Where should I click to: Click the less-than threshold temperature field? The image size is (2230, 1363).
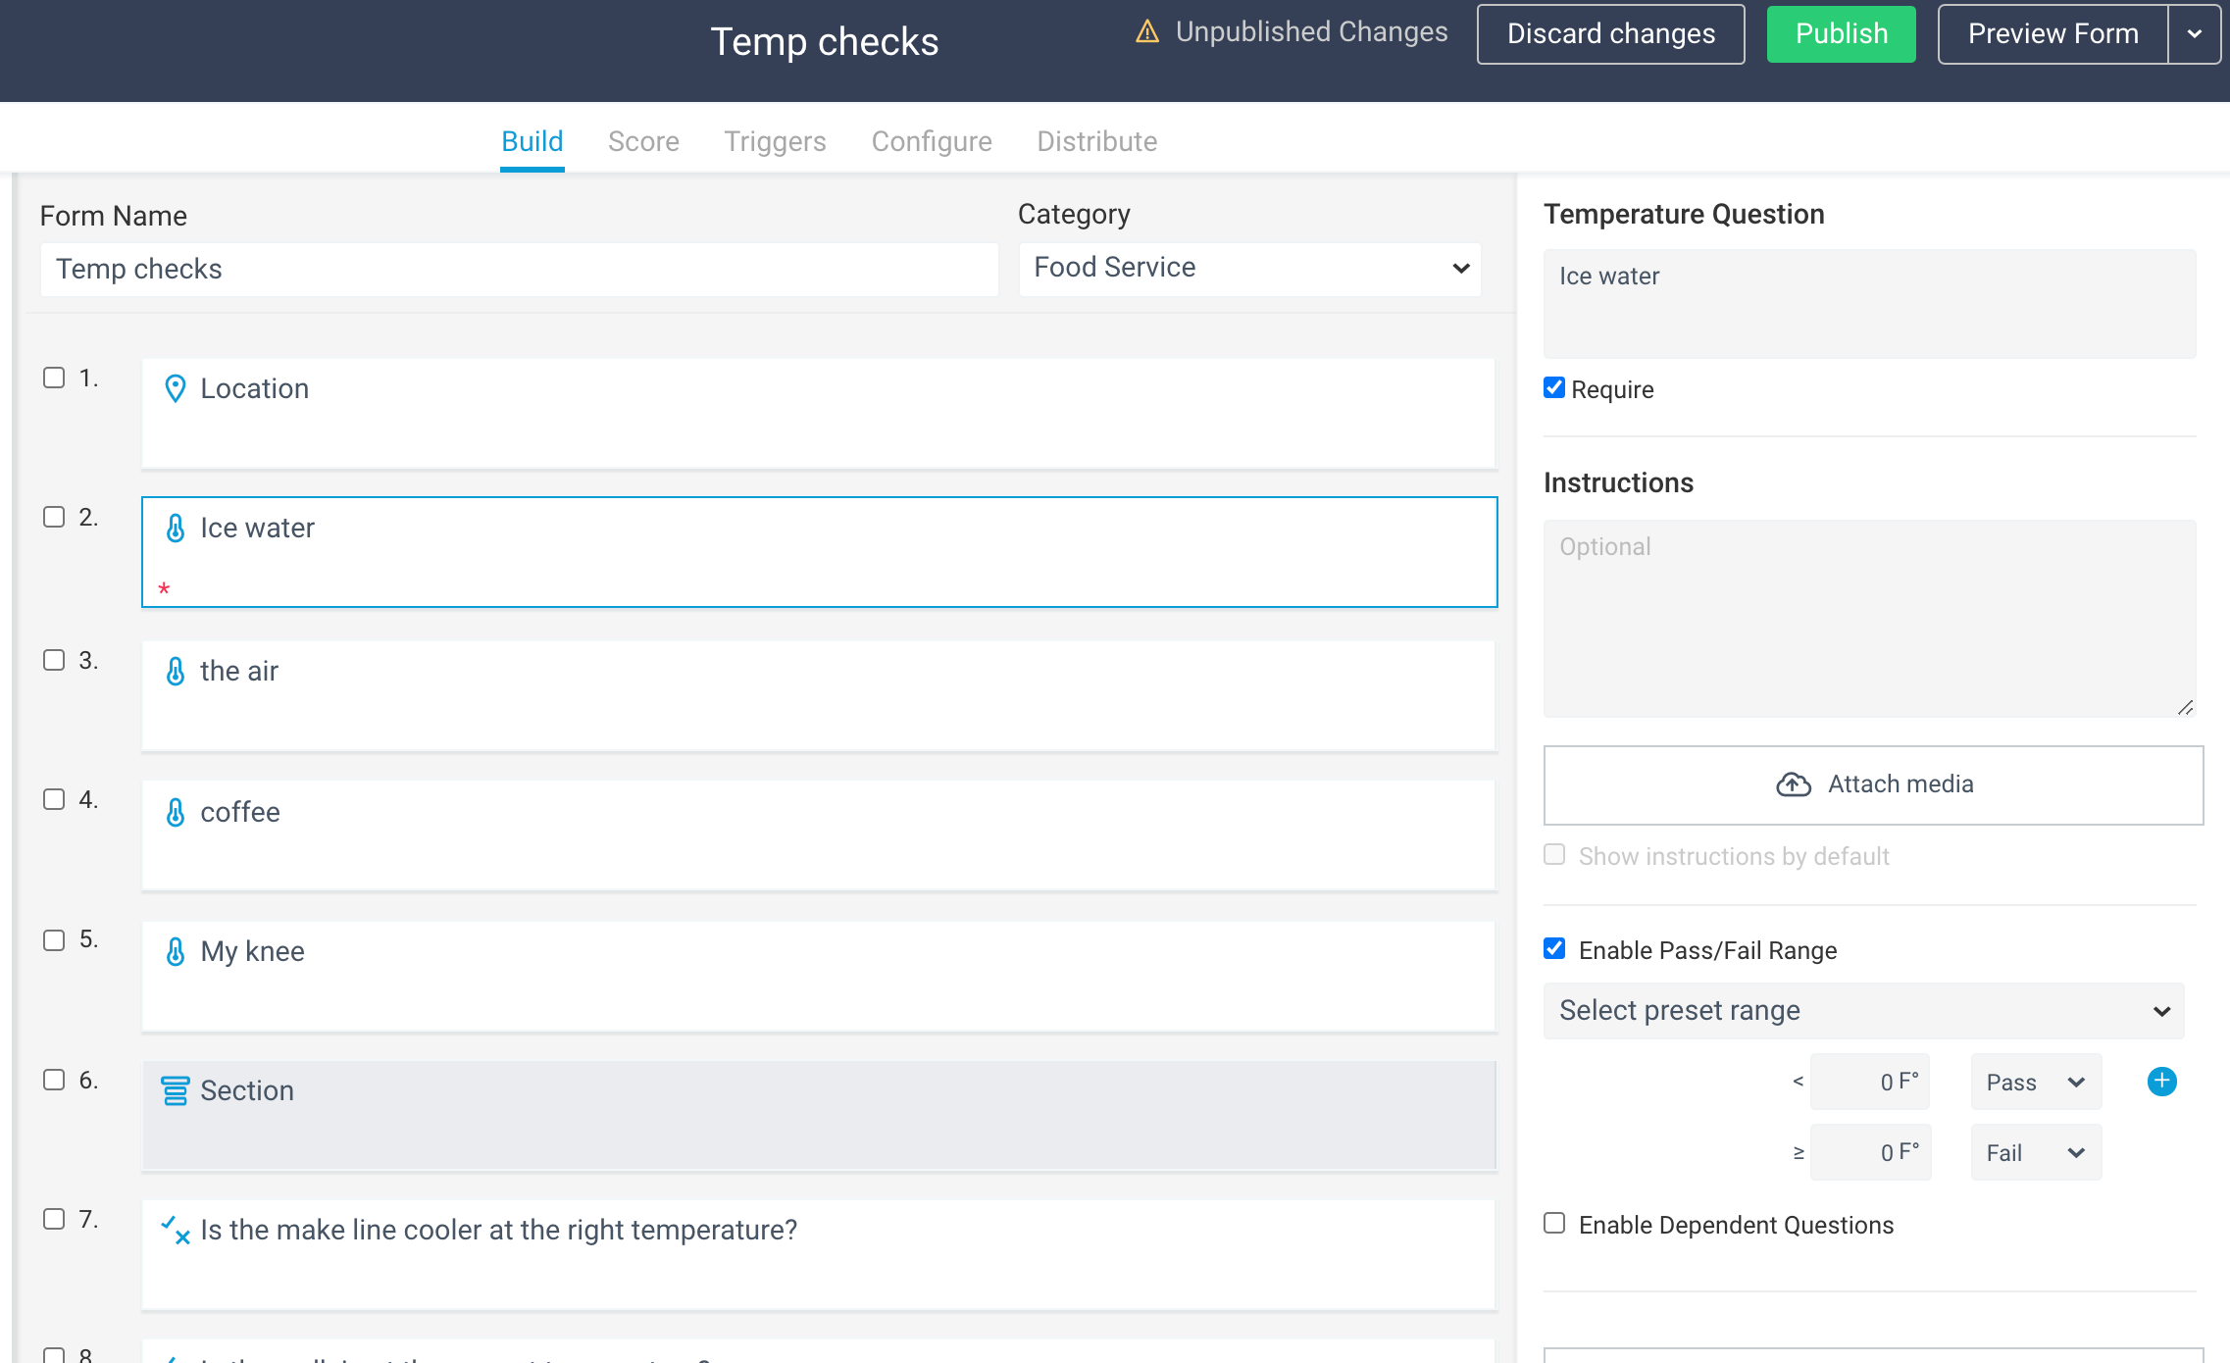tap(1870, 1083)
